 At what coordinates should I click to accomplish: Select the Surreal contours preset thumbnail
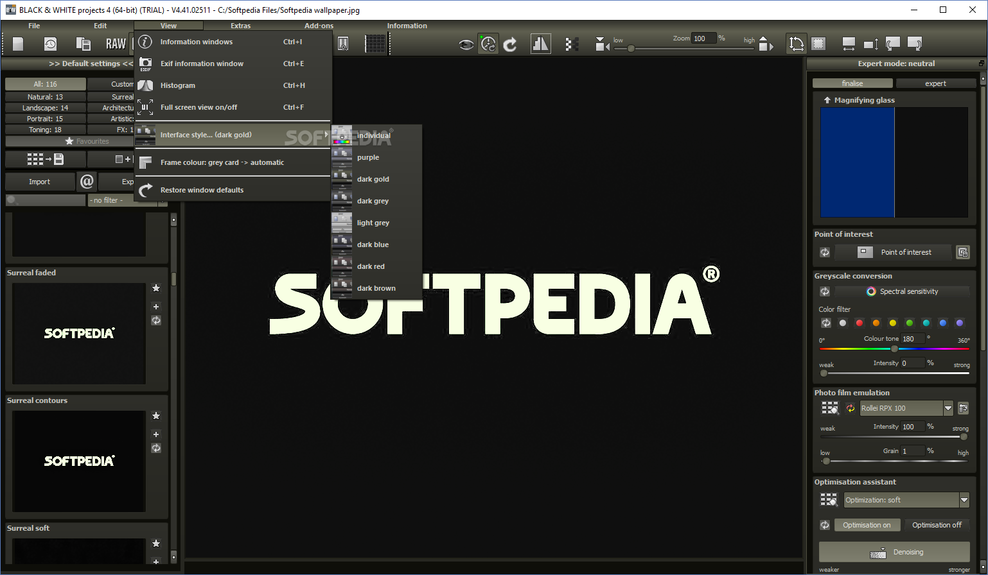click(79, 461)
